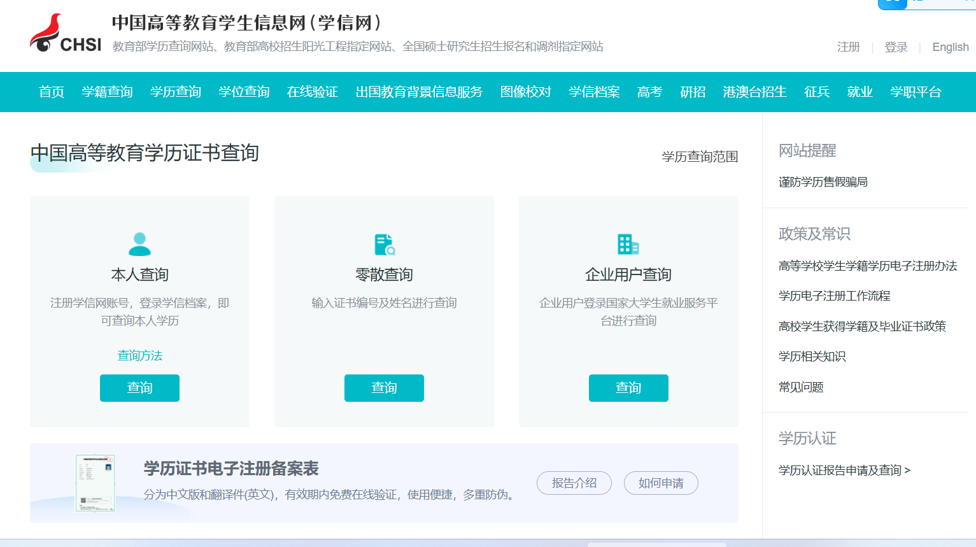Image resolution: width=976 pixels, height=547 pixels.
Task: Click the 登录 link in header
Action: coord(896,47)
